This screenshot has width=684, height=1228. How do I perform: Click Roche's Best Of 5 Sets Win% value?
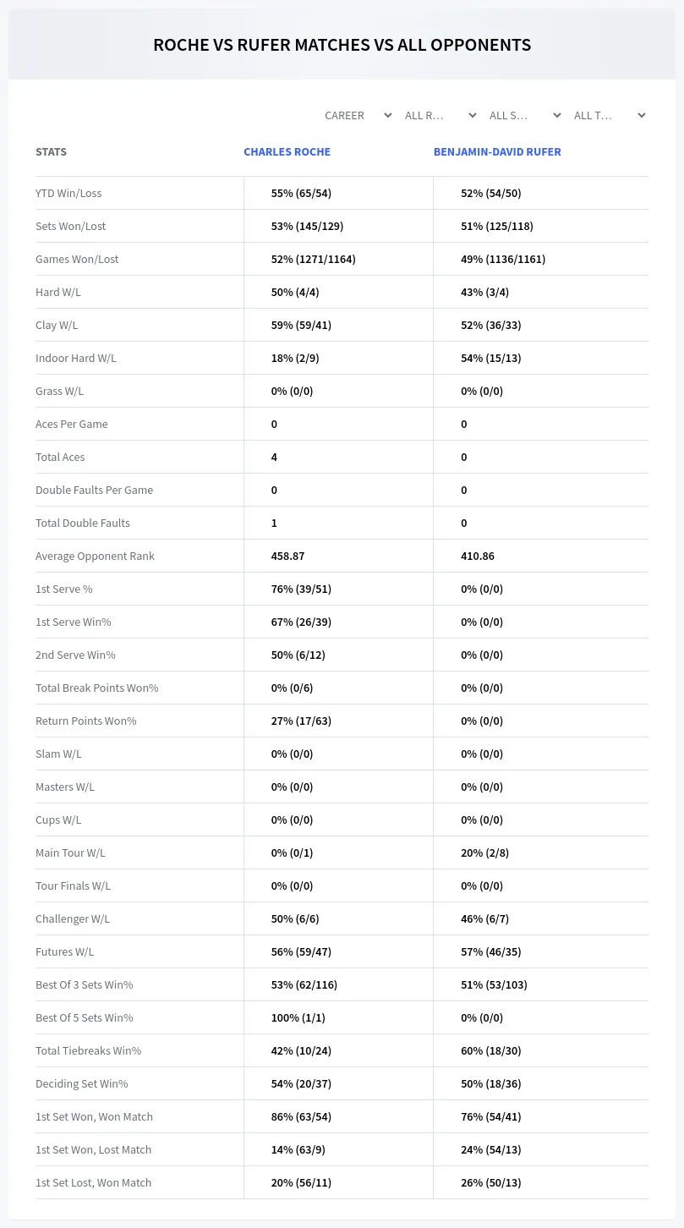click(x=298, y=1017)
